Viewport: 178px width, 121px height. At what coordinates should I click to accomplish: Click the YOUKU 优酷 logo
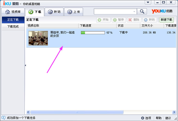162,11
